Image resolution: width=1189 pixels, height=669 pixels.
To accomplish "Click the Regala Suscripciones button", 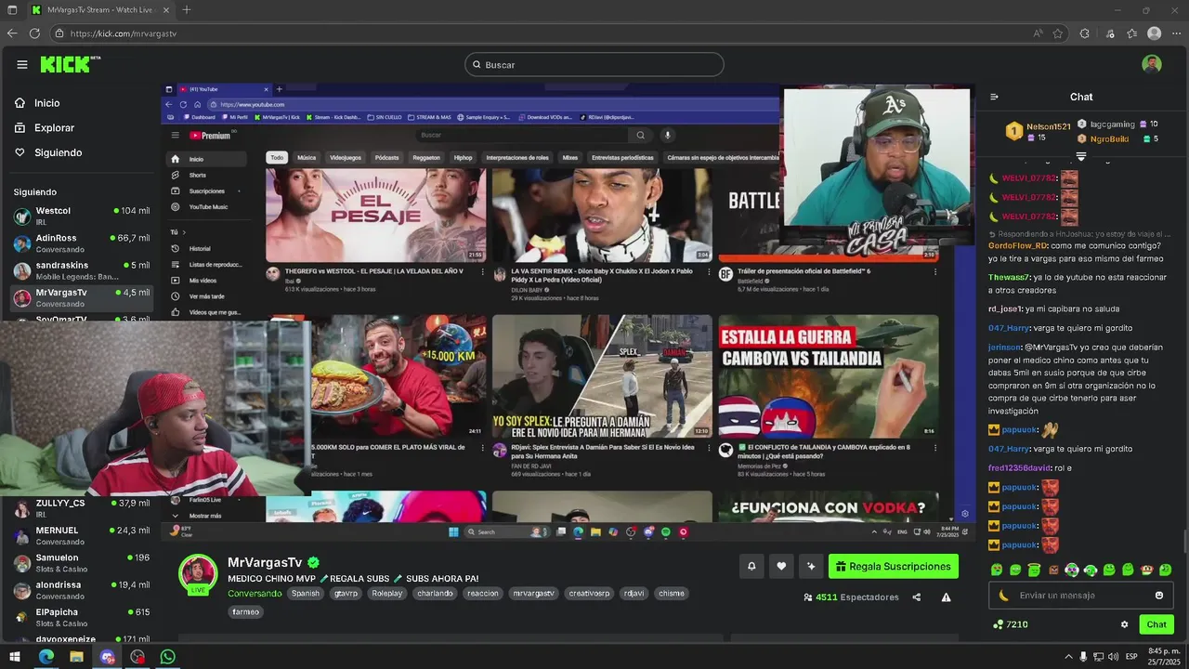I will tap(894, 566).
